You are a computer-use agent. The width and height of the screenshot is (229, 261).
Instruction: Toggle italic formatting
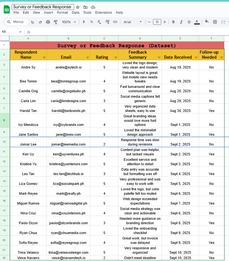coord(181,22)
